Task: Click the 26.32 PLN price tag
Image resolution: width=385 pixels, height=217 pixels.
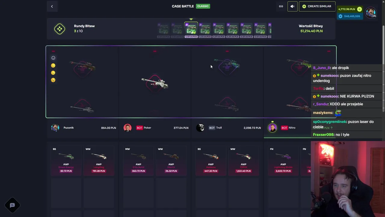Action: click(x=171, y=171)
